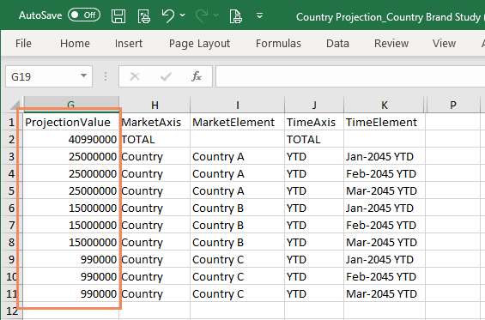The height and width of the screenshot is (320, 485).
Task: Click cell with value 40990000
Action: (x=71, y=140)
